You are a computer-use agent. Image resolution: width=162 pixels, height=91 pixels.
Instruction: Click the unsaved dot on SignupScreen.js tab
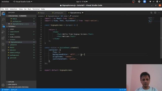click(83, 13)
